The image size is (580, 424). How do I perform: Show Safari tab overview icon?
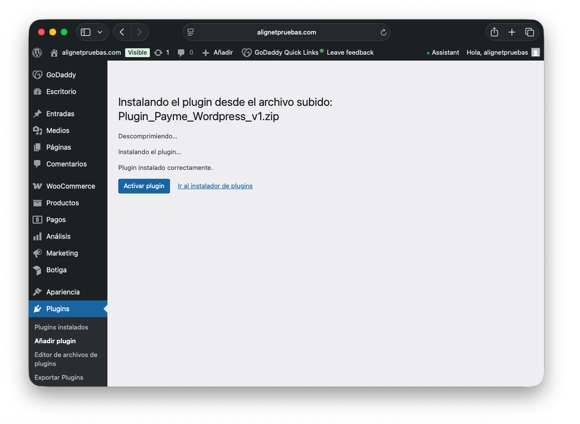530,33
